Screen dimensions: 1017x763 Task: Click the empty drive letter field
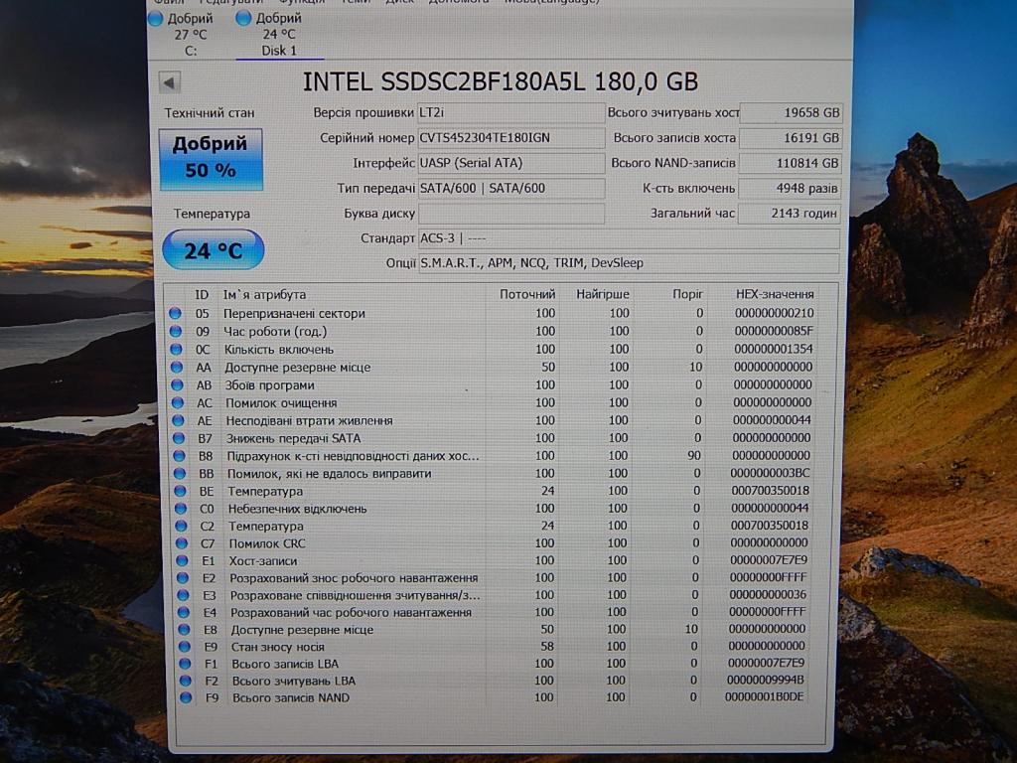511,213
